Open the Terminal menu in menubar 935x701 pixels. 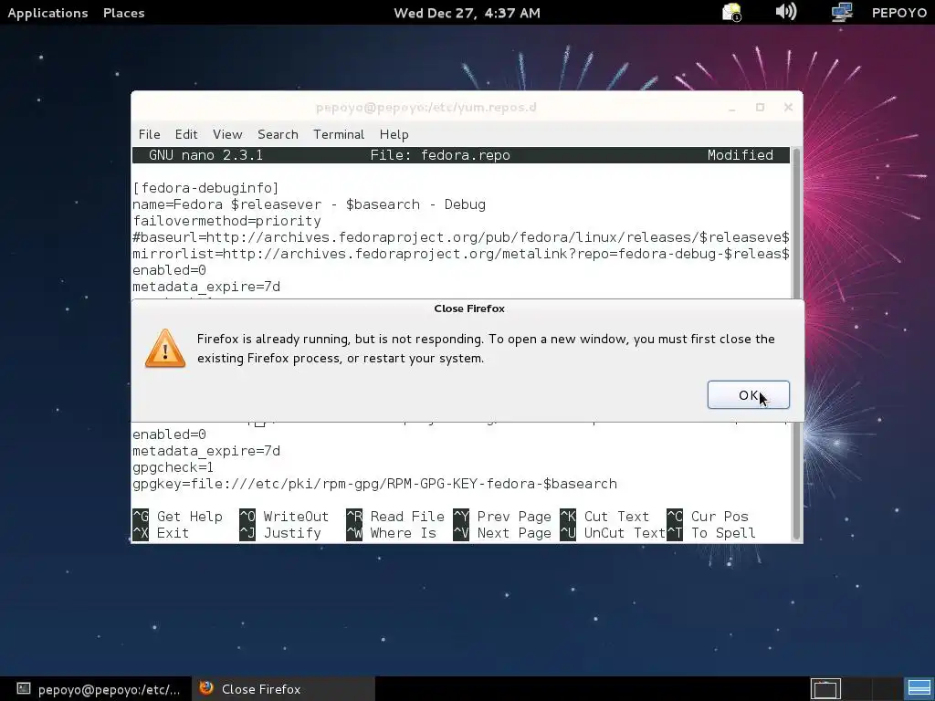pyautogui.click(x=339, y=134)
